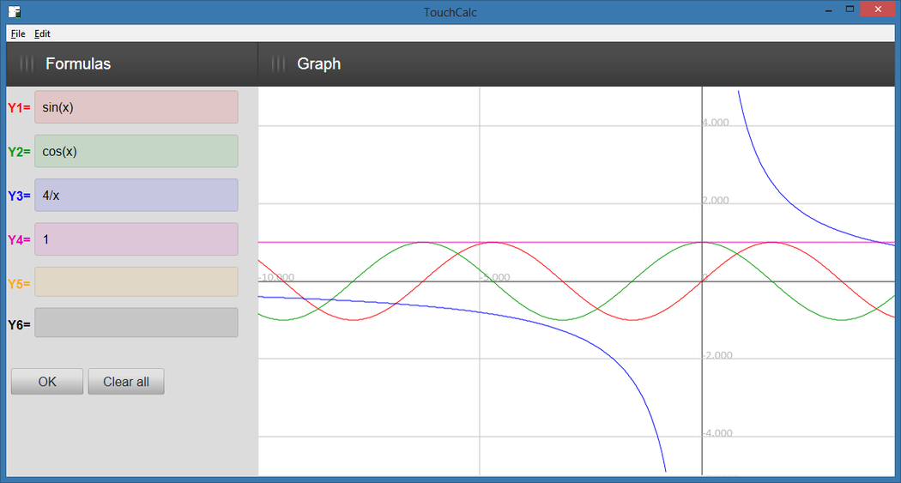Image resolution: width=901 pixels, height=483 pixels.
Task: Click the orange Y5= label
Action: coord(19,283)
